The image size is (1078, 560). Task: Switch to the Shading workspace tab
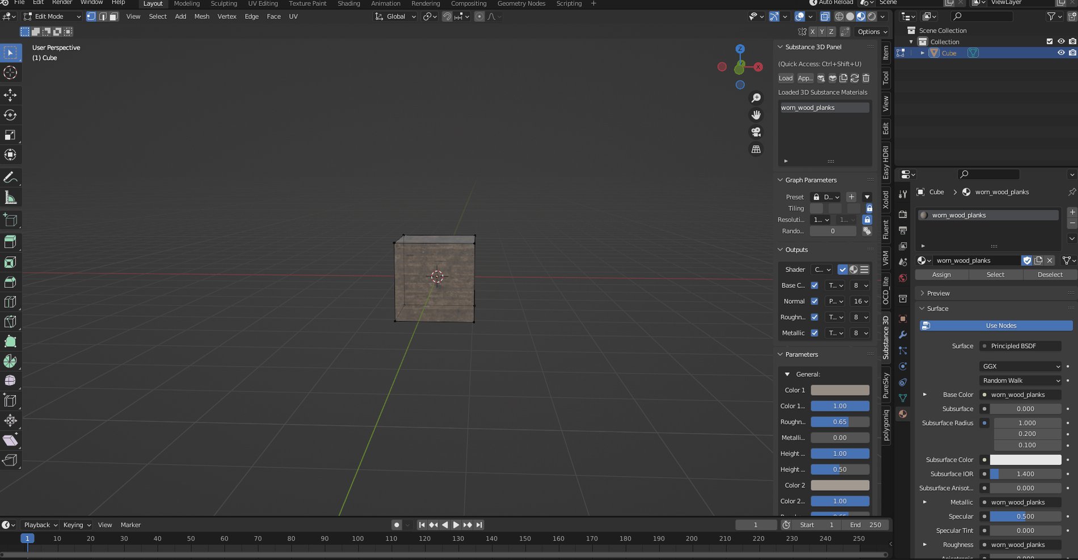tap(348, 3)
